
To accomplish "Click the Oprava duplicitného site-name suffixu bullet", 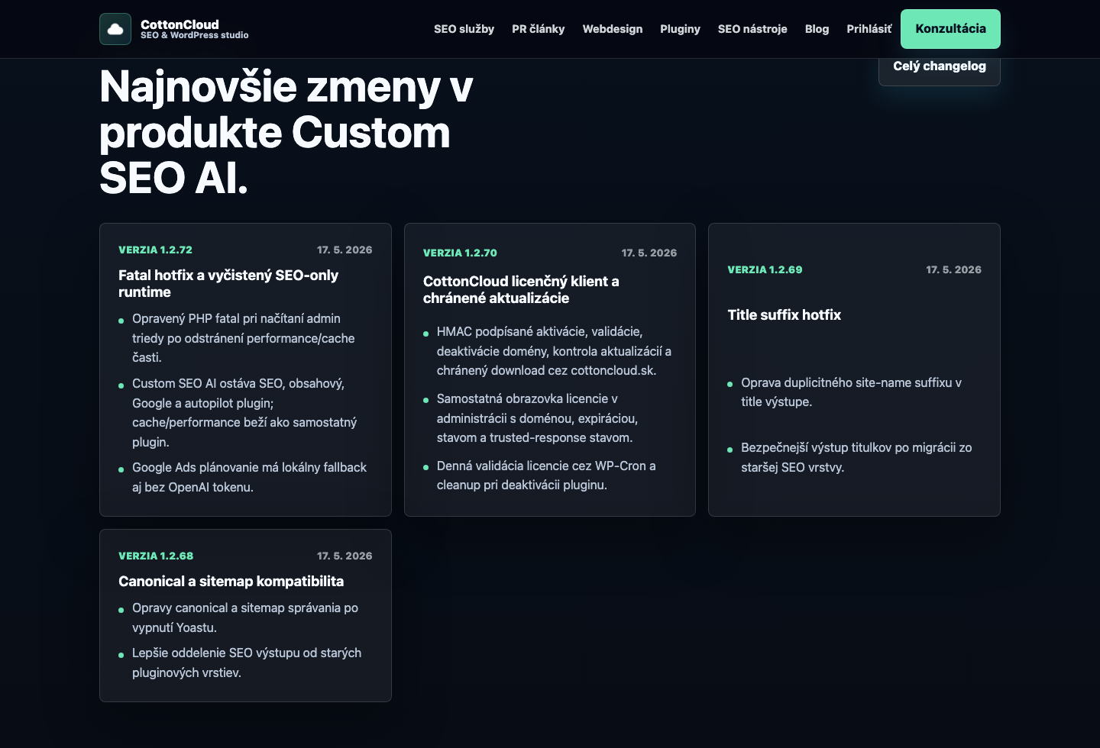I will 851,392.
